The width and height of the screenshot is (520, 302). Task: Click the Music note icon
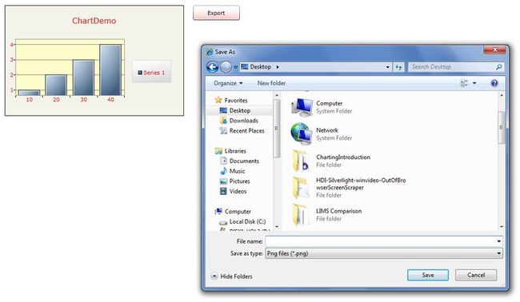point(223,171)
